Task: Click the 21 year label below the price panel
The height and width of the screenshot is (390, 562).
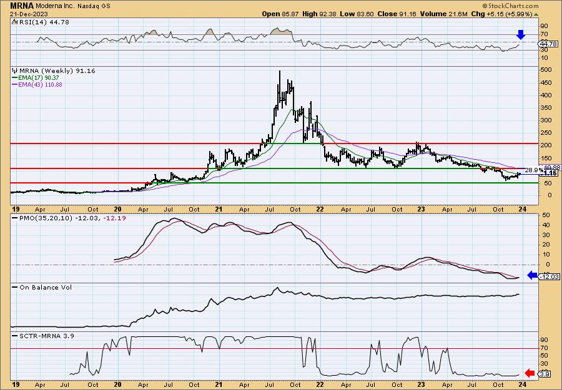Action: 219,209
